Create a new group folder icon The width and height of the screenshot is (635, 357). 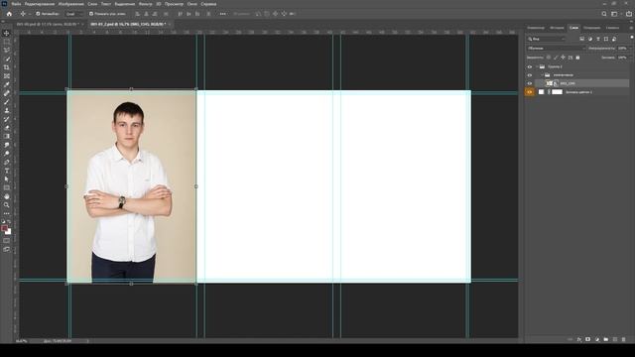click(606, 339)
